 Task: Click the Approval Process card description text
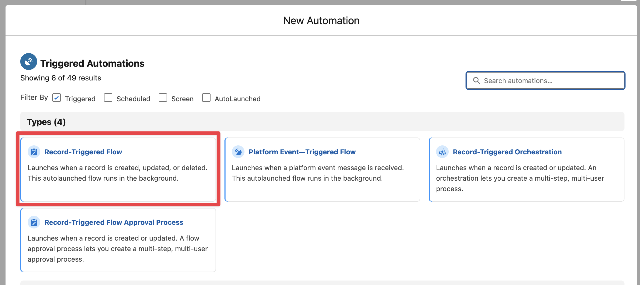click(x=117, y=249)
